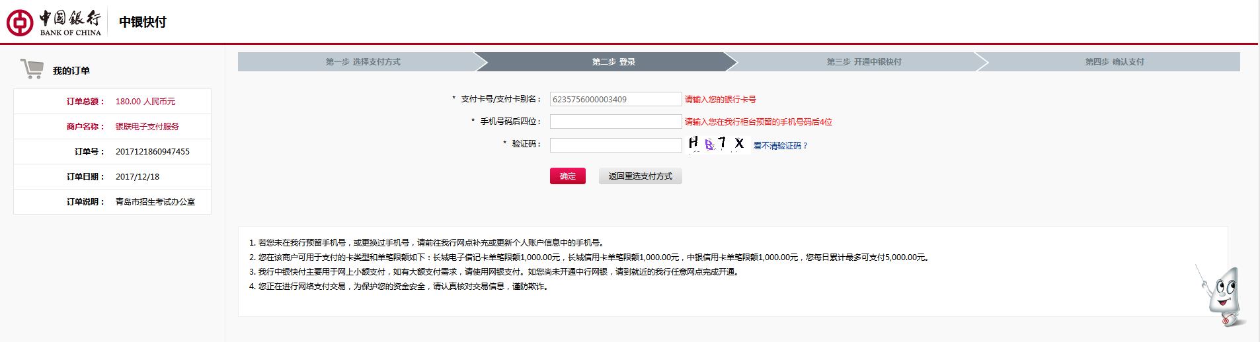1260x342 pixels.
Task: Click the order total 180.00 人民币元
Action: 145,102
